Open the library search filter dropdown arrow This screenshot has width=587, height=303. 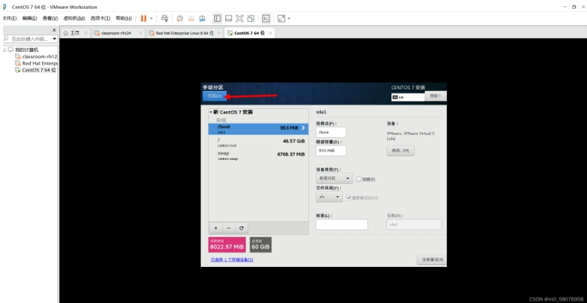point(55,39)
